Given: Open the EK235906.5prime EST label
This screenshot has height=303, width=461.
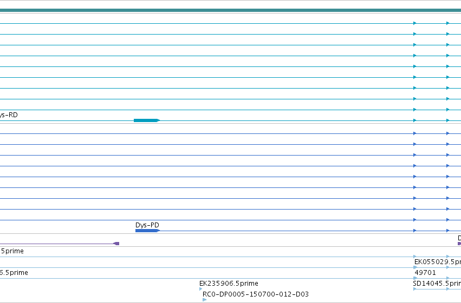Looking at the screenshot, I should pyautogui.click(x=229, y=284).
